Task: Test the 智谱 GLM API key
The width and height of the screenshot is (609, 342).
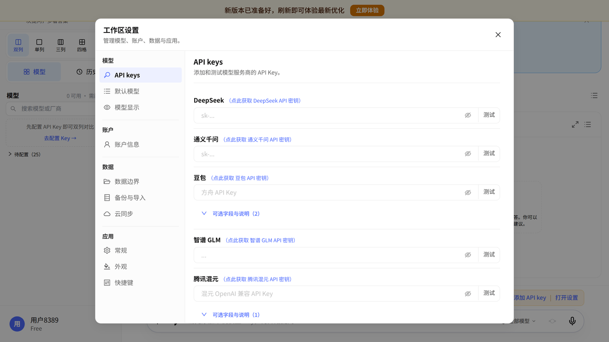Action: point(489,255)
